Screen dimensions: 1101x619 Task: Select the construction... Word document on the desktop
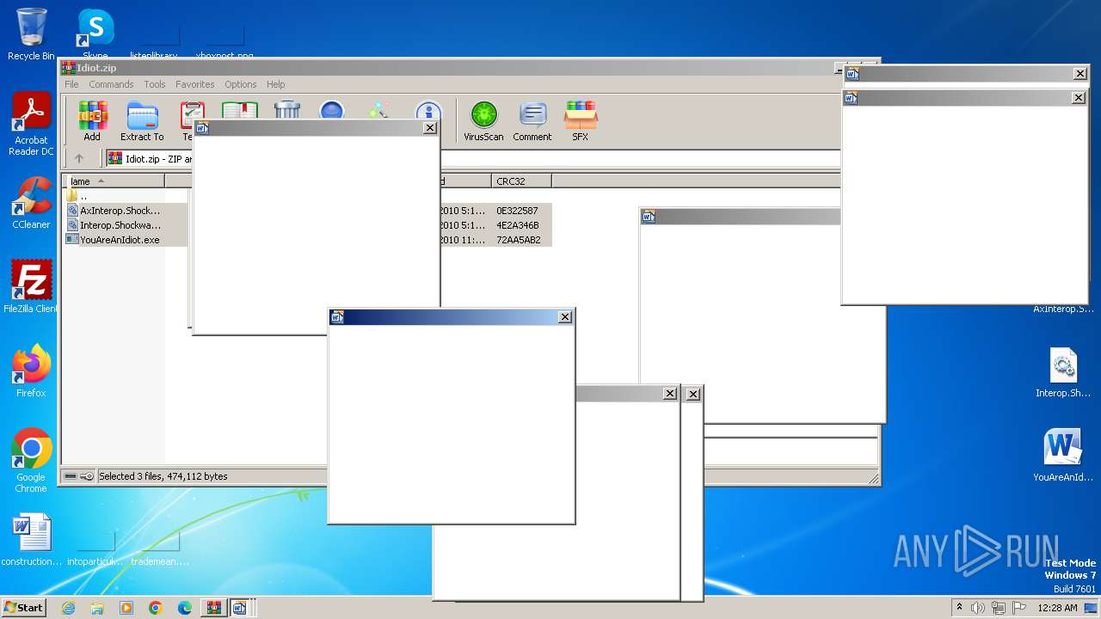(32, 540)
